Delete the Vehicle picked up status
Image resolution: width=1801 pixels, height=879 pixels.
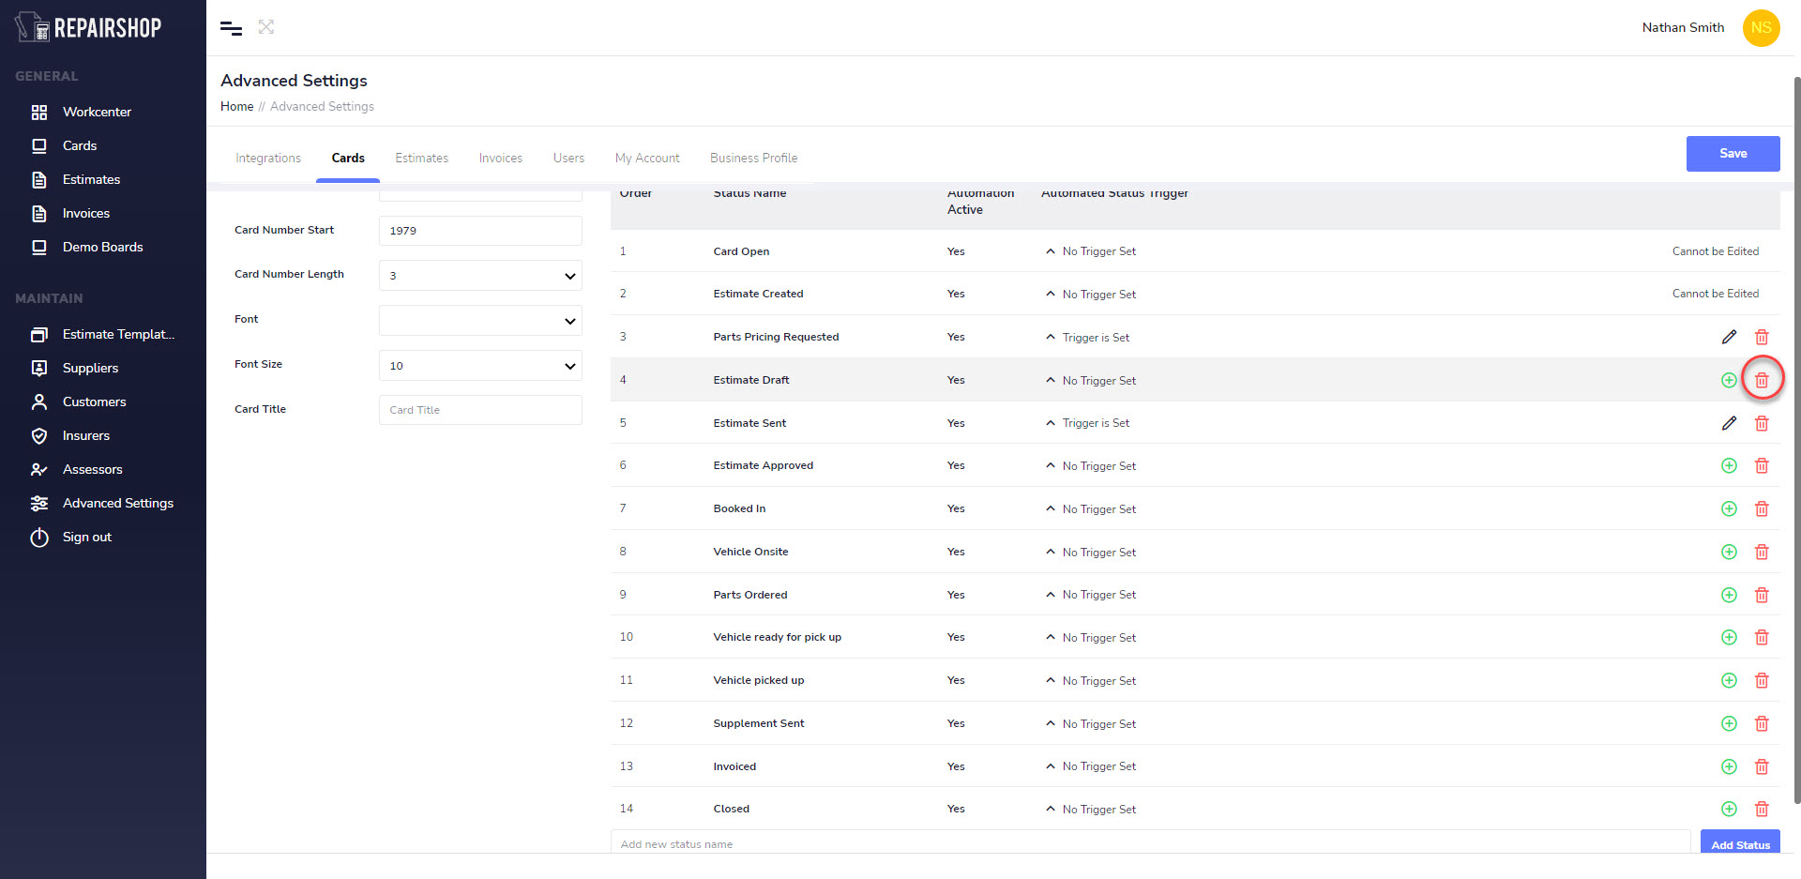click(1762, 680)
